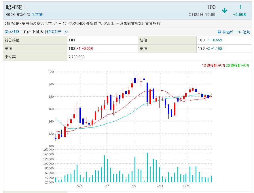Screen dimensions: 254x193
Task: Click the 昭和電工 company name heading
Action: click(17, 7)
